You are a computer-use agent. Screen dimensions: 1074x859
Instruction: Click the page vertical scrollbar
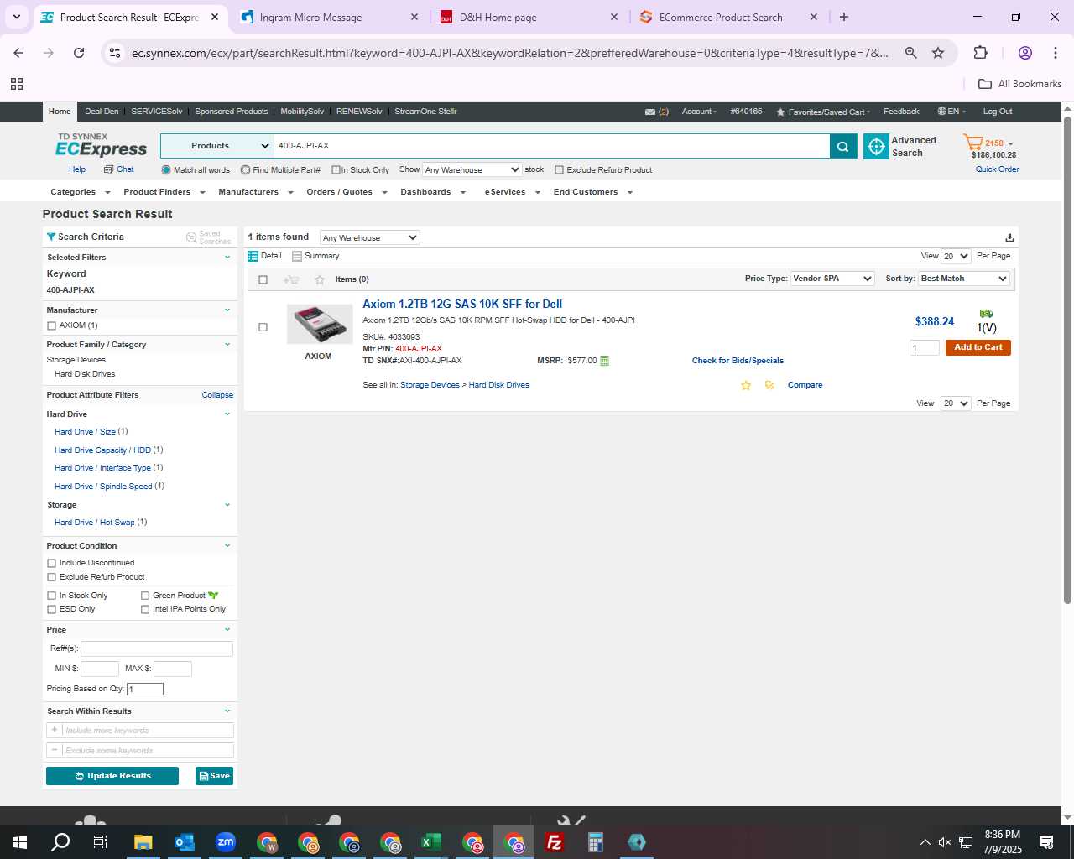[x=1067, y=361]
